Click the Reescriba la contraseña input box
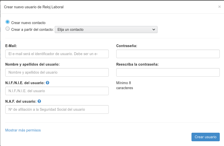The height and width of the screenshot is (146, 224). pyautogui.click(x=168, y=72)
